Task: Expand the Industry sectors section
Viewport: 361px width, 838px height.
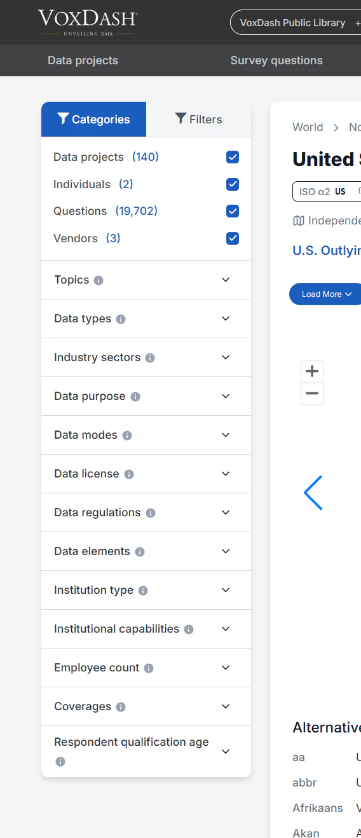Action: pyautogui.click(x=146, y=357)
